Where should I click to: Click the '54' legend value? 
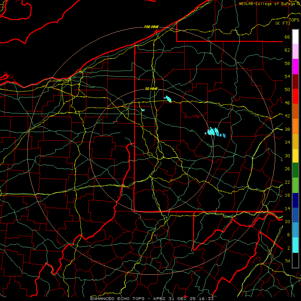coord(287,76)
